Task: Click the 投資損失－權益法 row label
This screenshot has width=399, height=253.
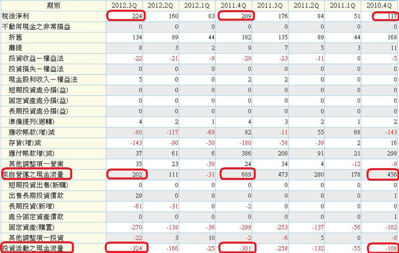Action: coord(36,69)
